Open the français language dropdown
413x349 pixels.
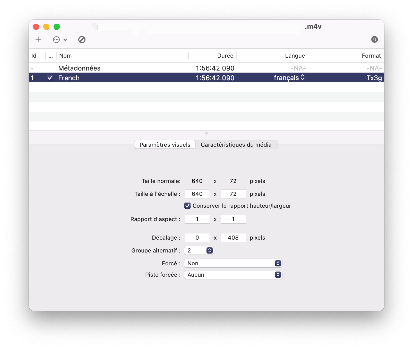[x=289, y=78]
